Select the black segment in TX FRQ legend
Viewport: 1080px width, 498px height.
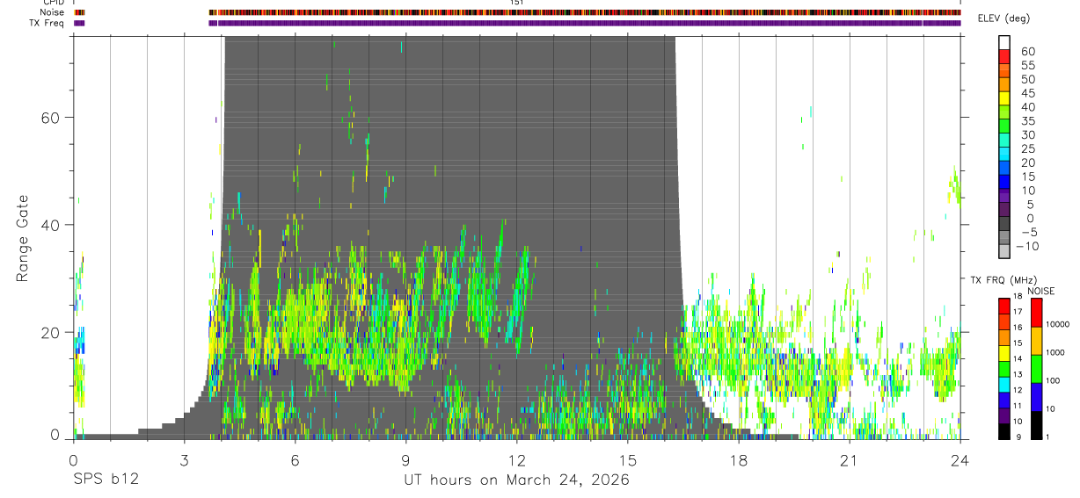(1004, 431)
